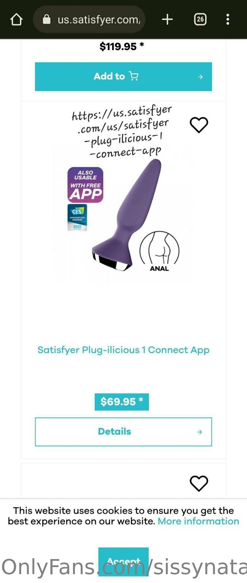The width and height of the screenshot is (247, 583).
Task: Follow the More information cookie link
Action: point(199,521)
